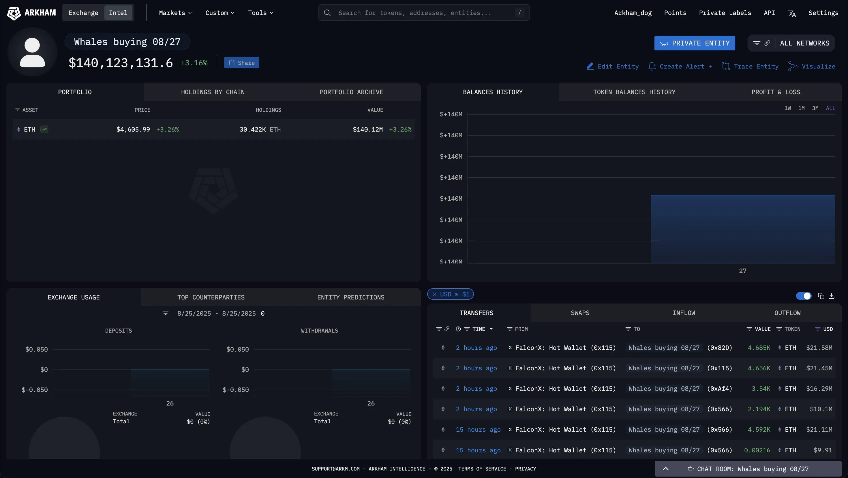Open the API link
This screenshot has width=848, height=478.
[769, 13]
